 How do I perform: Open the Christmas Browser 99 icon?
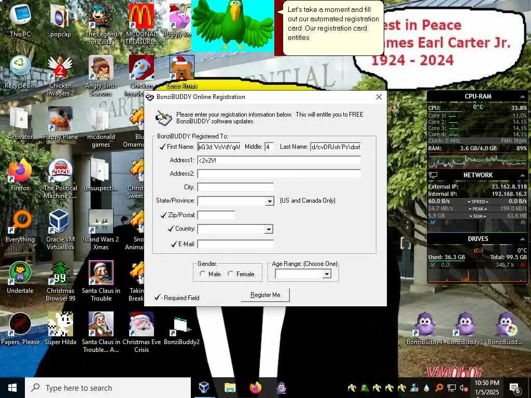click(60, 281)
